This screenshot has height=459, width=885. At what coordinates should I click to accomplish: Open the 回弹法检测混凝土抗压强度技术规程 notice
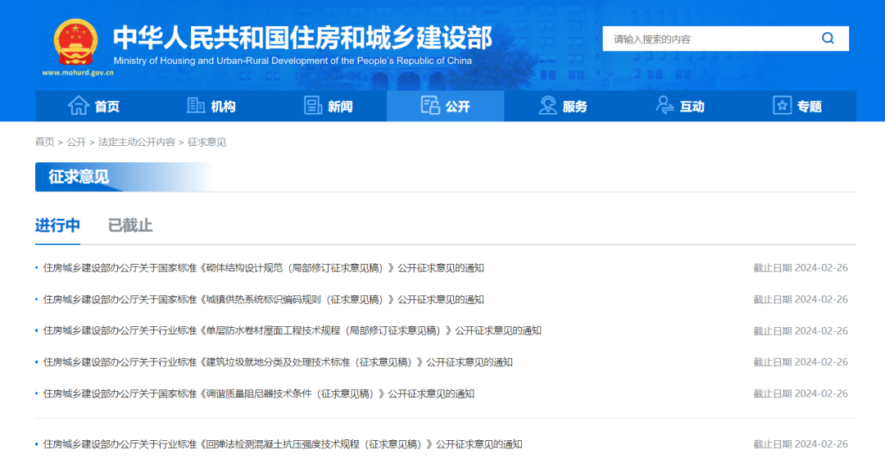pos(283,444)
